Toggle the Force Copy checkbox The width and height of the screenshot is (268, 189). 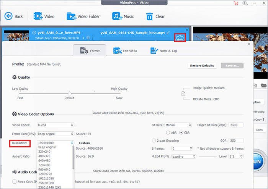pos(15,181)
